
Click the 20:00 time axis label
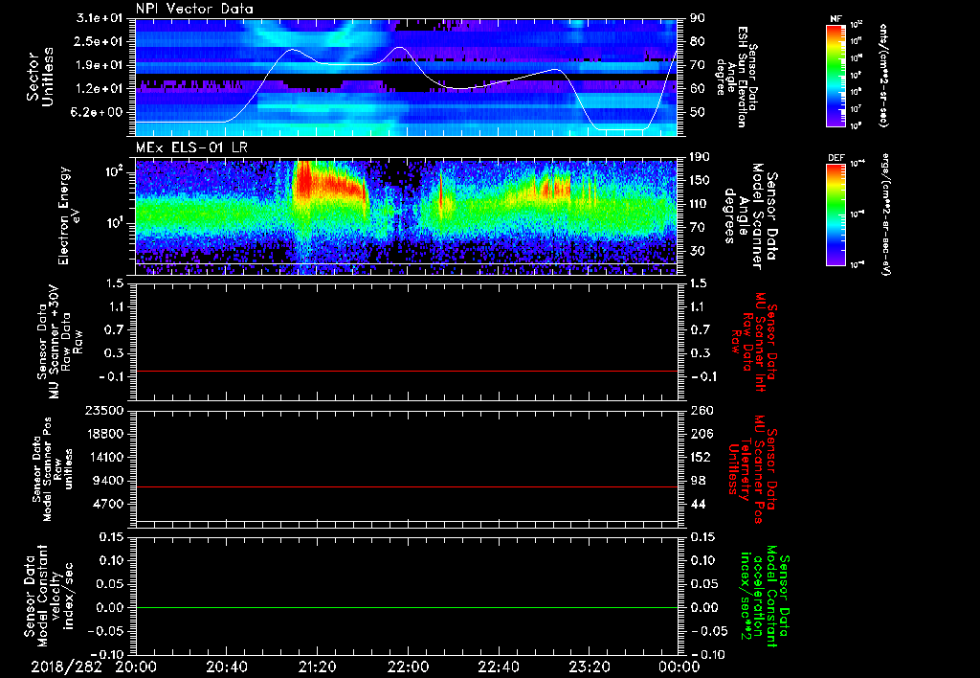pos(136,667)
